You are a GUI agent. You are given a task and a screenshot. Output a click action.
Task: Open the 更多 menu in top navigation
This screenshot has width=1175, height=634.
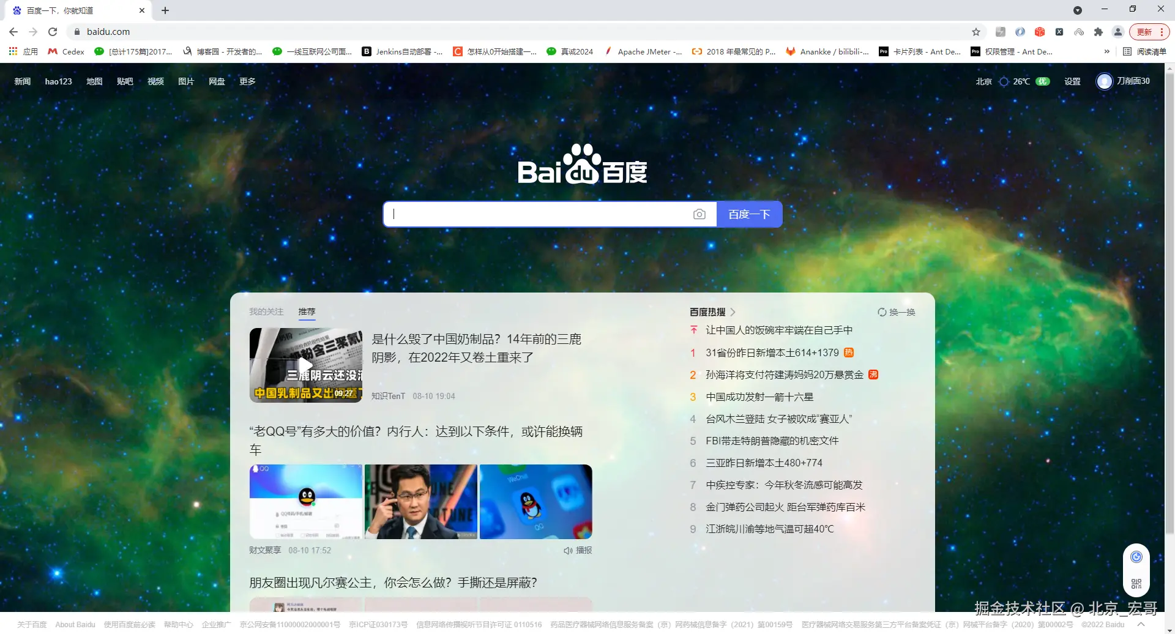coord(247,81)
